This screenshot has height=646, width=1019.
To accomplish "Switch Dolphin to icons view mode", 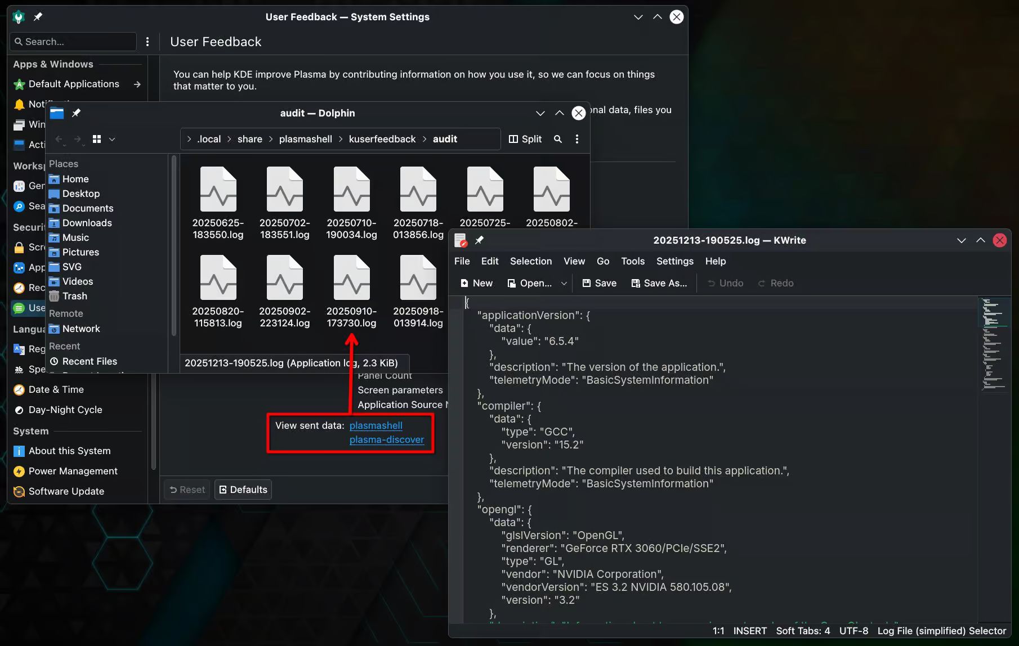I will pos(97,139).
